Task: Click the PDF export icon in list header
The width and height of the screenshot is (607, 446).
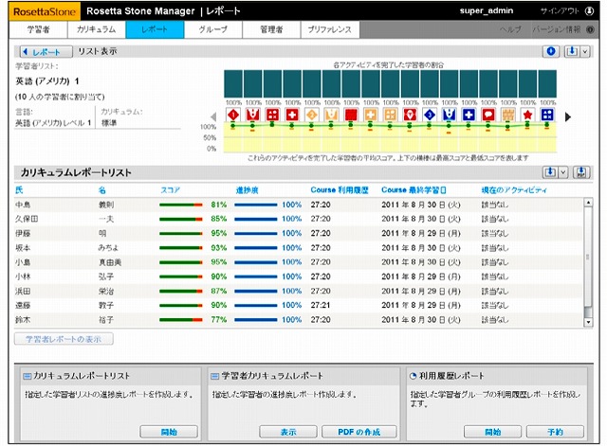Action: (581, 172)
